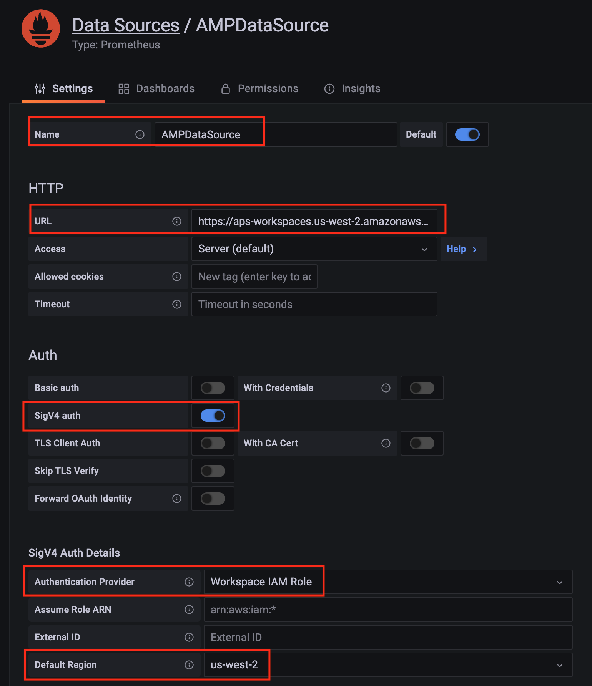This screenshot has height=686, width=592.
Task: Expand the Default Region us-west-2 dropdown
Action: tap(387, 665)
